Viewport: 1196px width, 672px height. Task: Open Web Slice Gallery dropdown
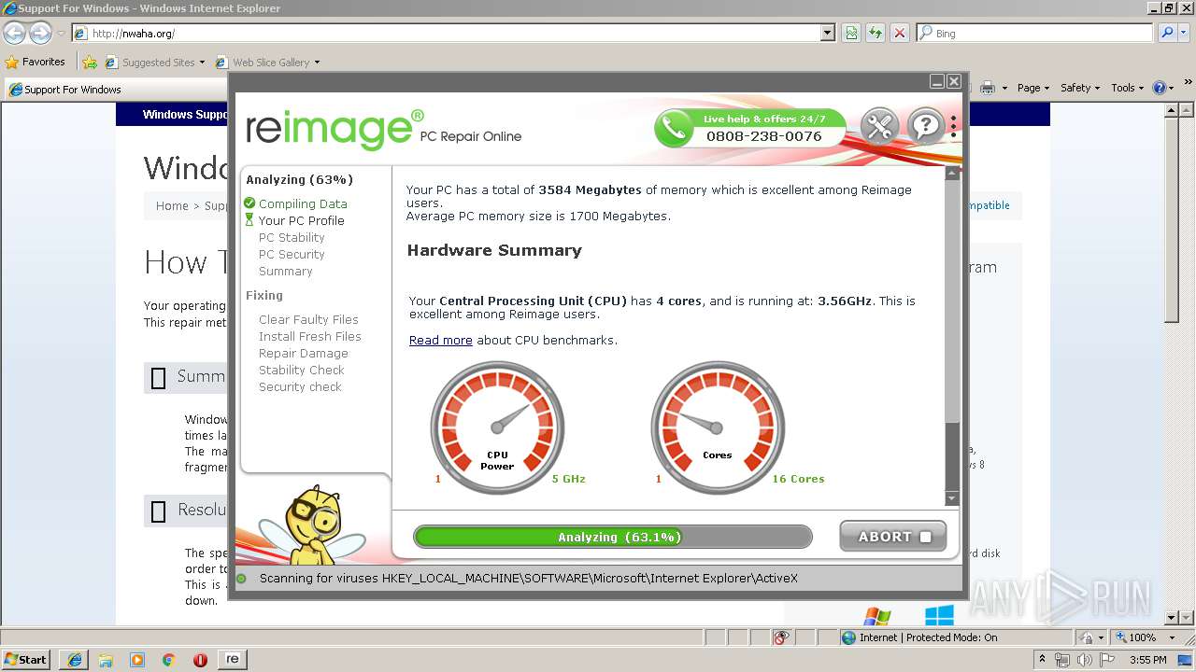(x=317, y=63)
